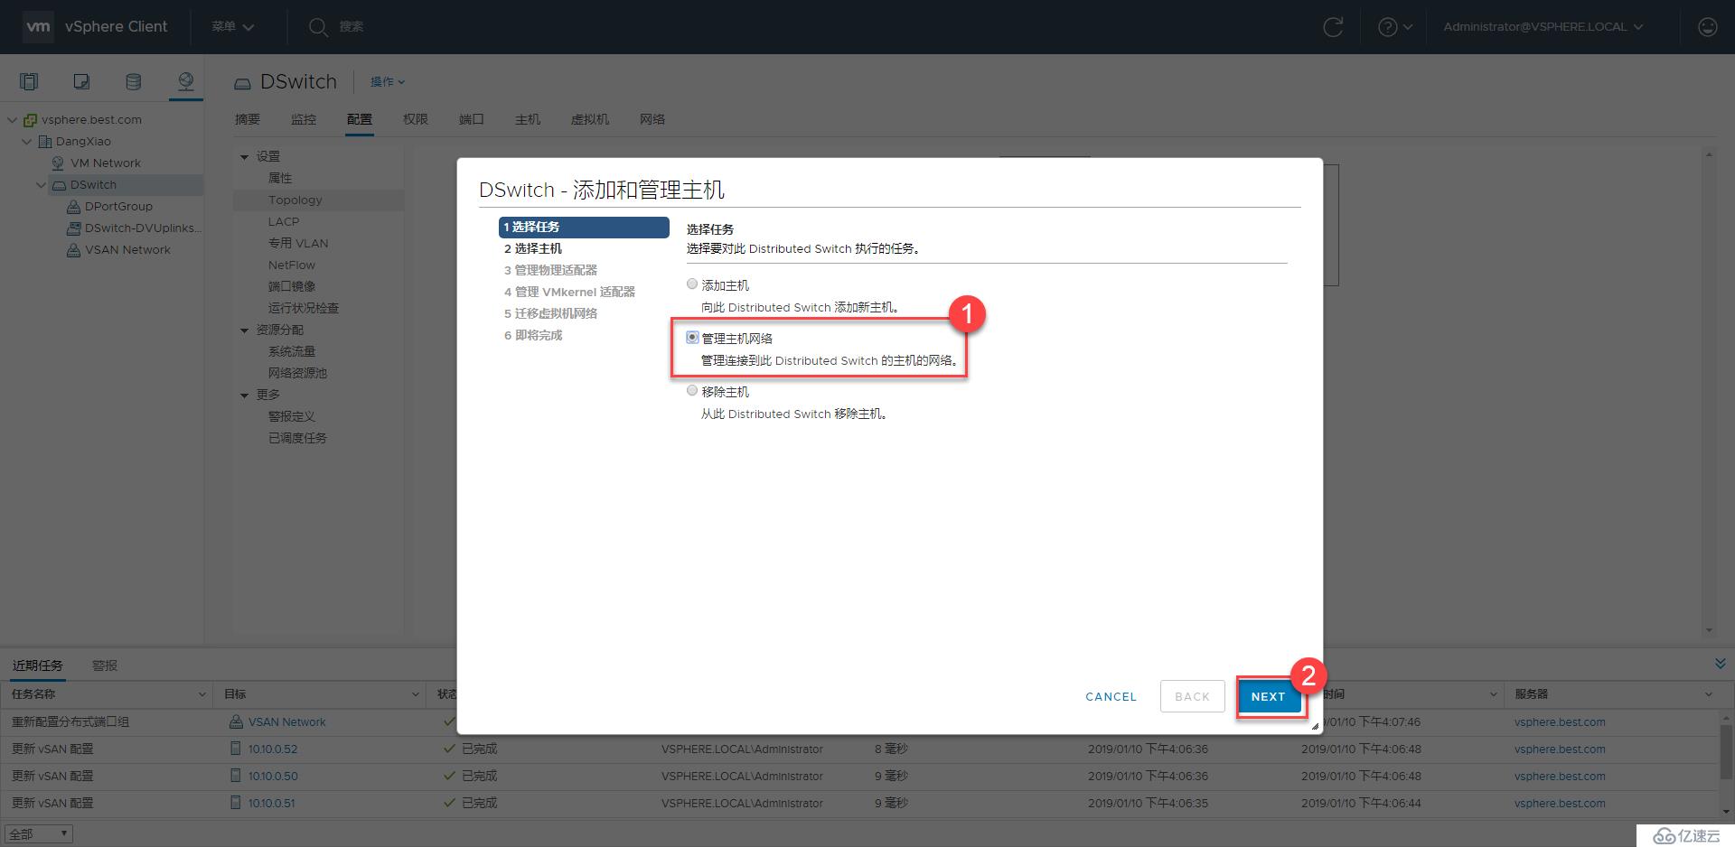The width and height of the screenshot is (1735, 847).
Task: Select the 管理主机网络 radio button
Action: pos(692,338)
